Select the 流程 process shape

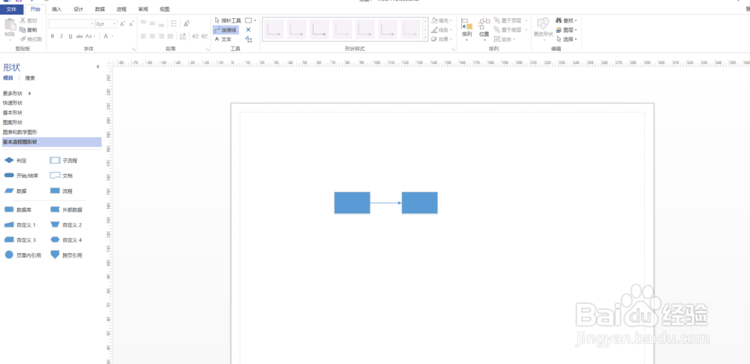tap(61, 191)
